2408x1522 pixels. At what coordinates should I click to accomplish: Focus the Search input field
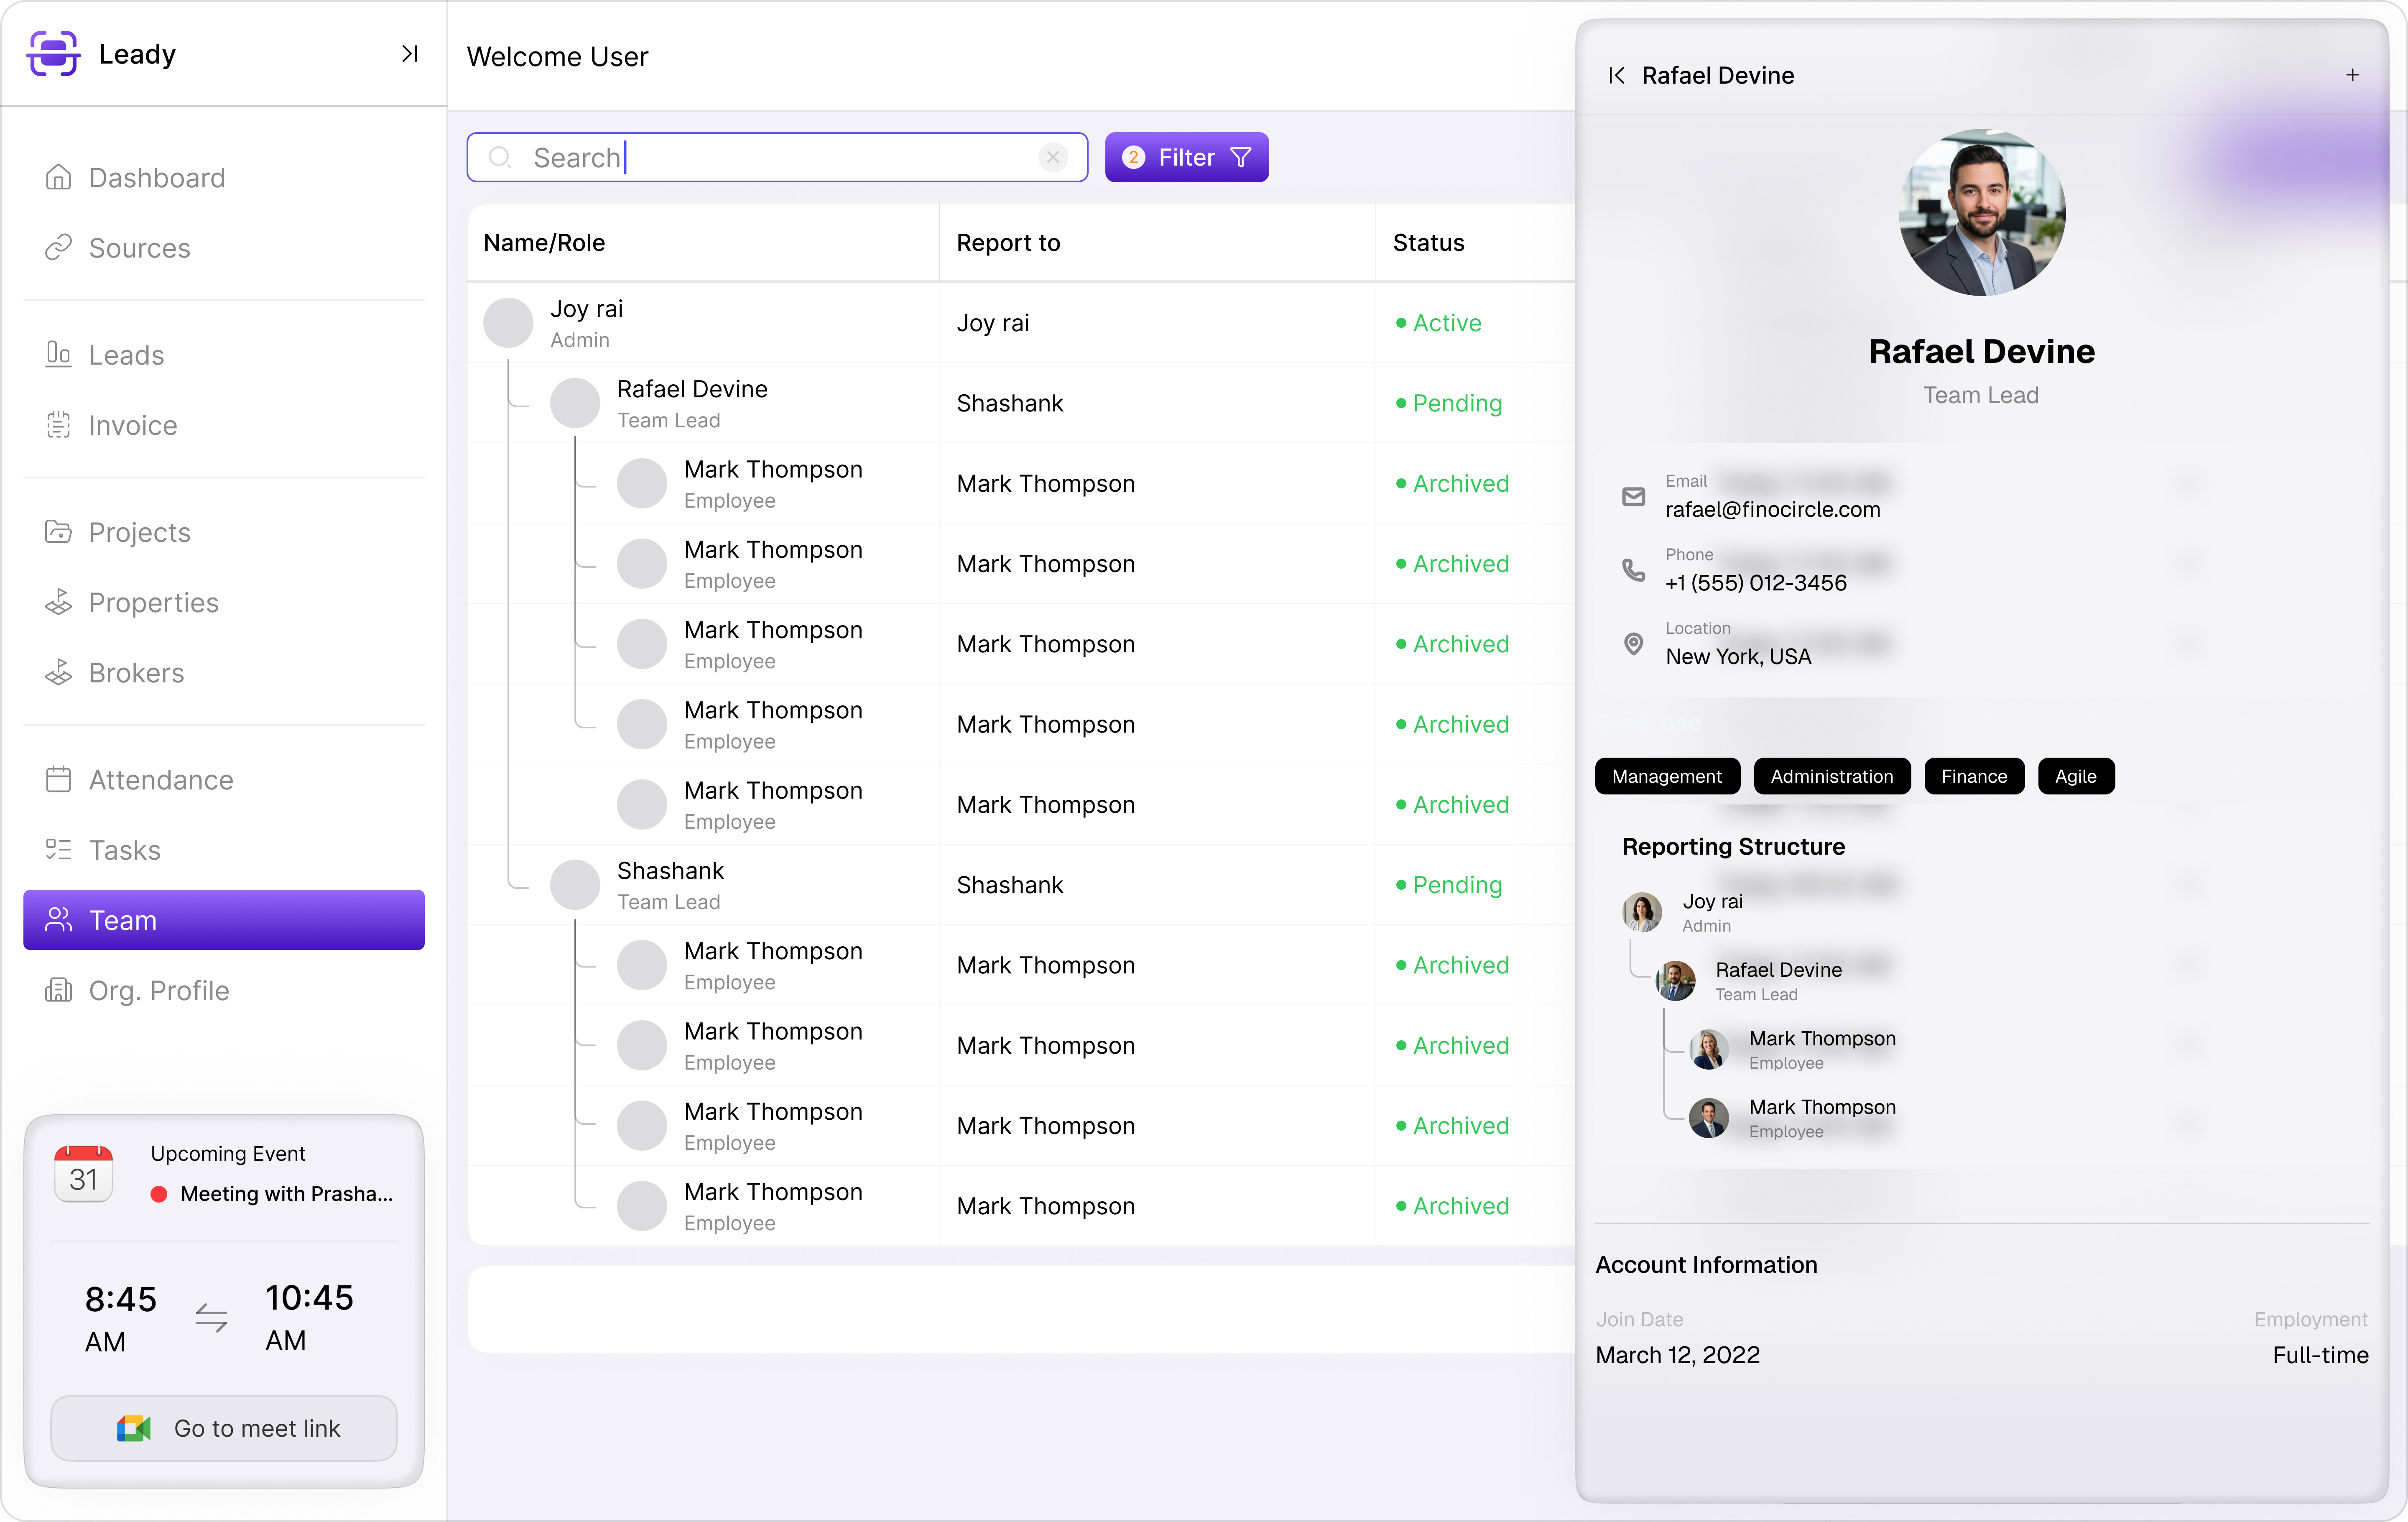tap(777, 157)
